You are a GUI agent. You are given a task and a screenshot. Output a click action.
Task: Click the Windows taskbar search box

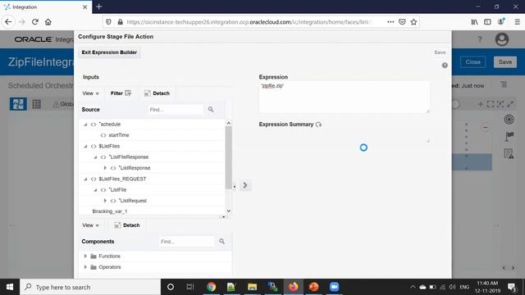click(90, 287)
